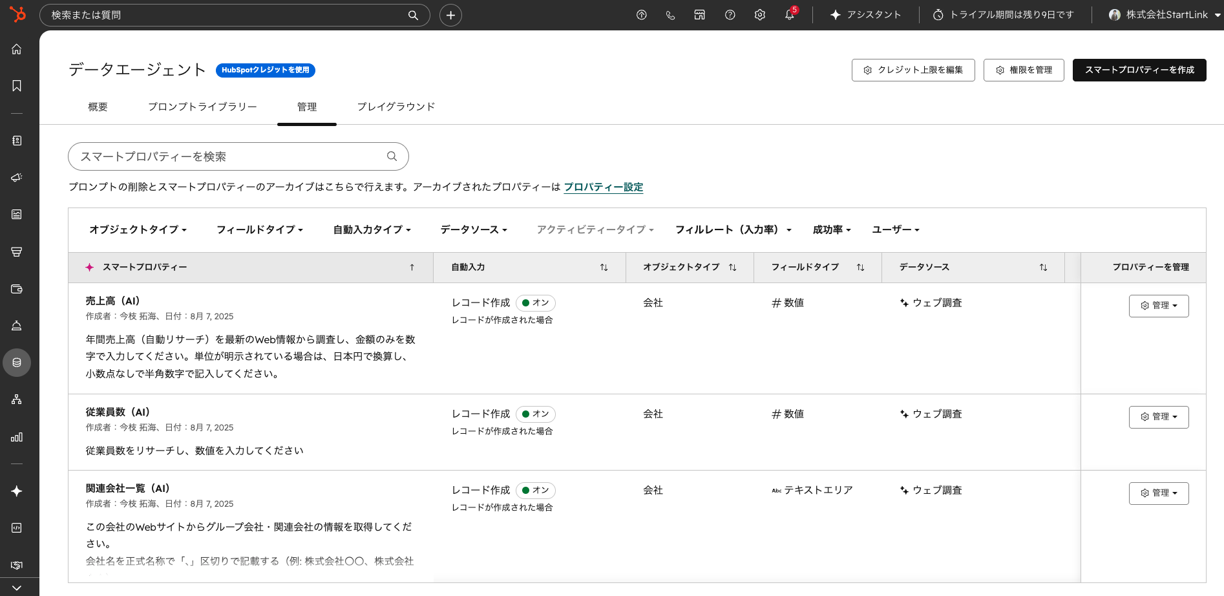The width and height of the screenshot is (1224, 596).
Task: Switch to the プロンプトライブラリー tab
Action: point(202,107)
